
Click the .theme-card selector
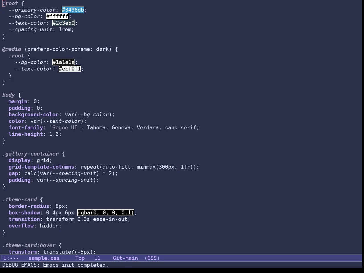click(20, 200)
